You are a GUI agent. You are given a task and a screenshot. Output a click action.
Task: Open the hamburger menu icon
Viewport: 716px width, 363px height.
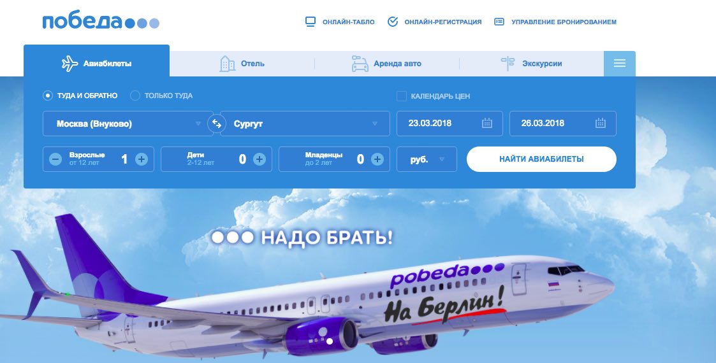click(x=619, y=64)
